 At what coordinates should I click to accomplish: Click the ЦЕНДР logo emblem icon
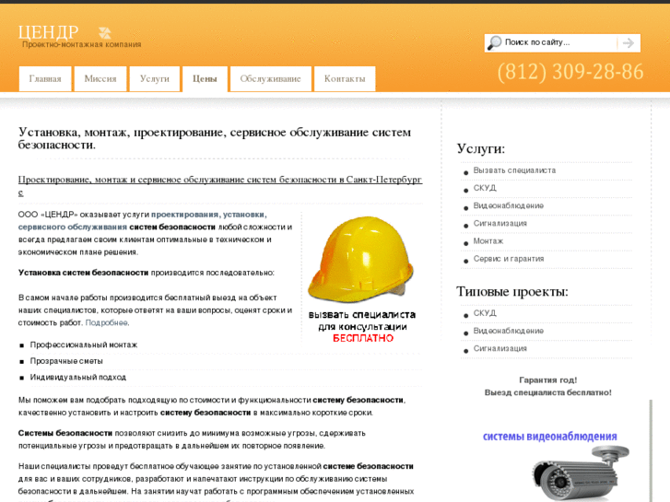click(105, 32)
